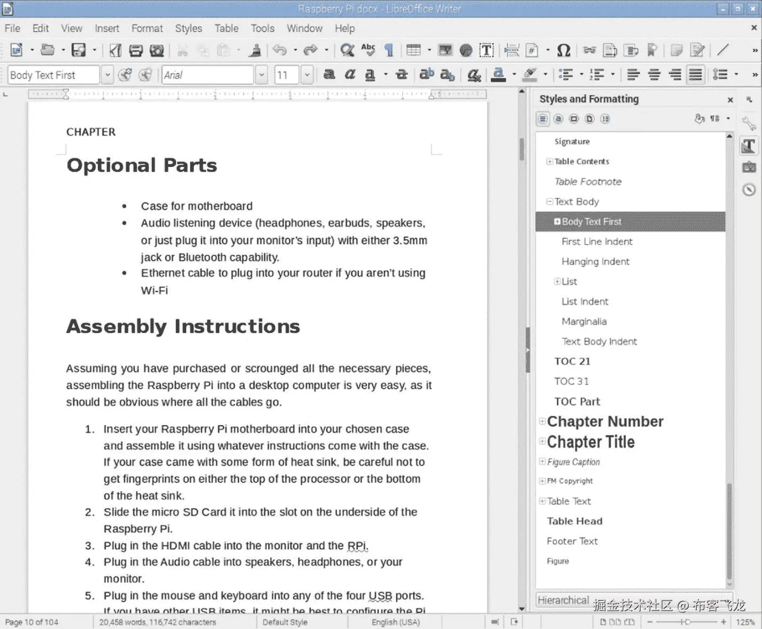
Task: Expand the Chapter Number style node
Action: (542, 421)
